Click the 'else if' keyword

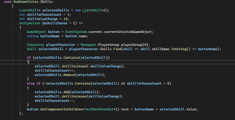tap(34, 84)
